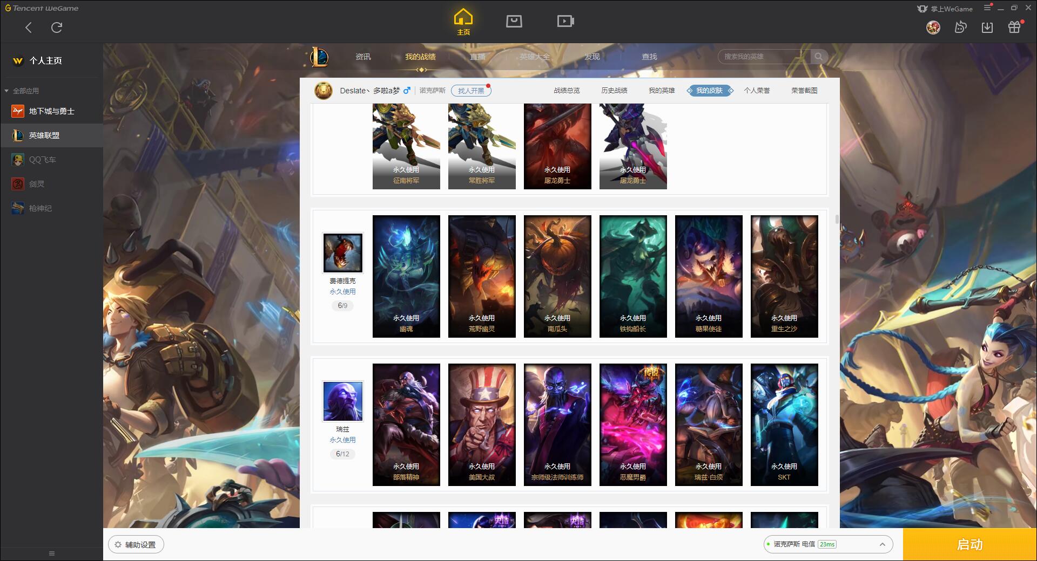Screen dimensions: 1037x561
Task: Open the SKT skin card
Action: pyautogui.click(x=784, y=425)
